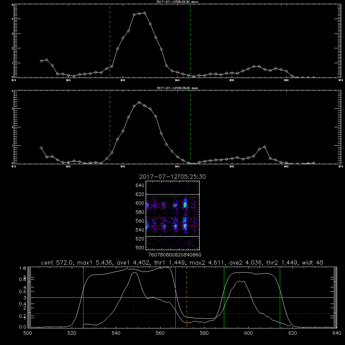Click the '580' x-axis label of bottom plot
Image resolution: width=345 pixels, height=345 pixels.
[x=204, y=333]
